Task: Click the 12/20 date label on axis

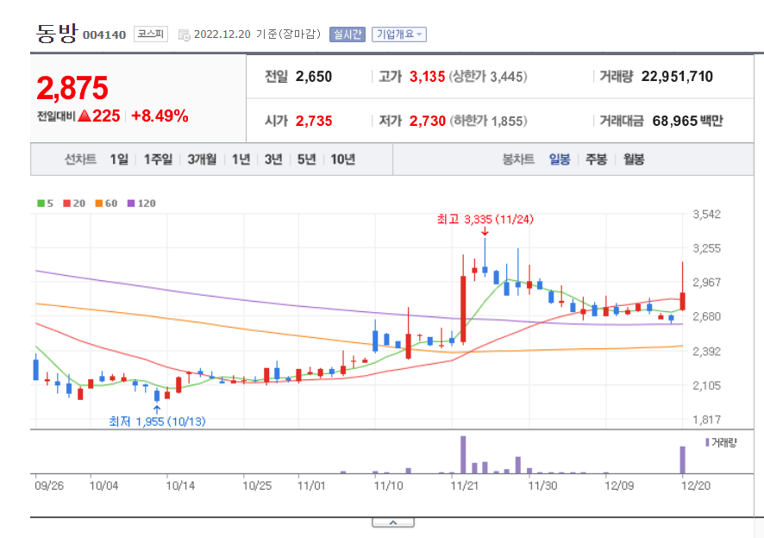Action: click(x=695, y=486)
